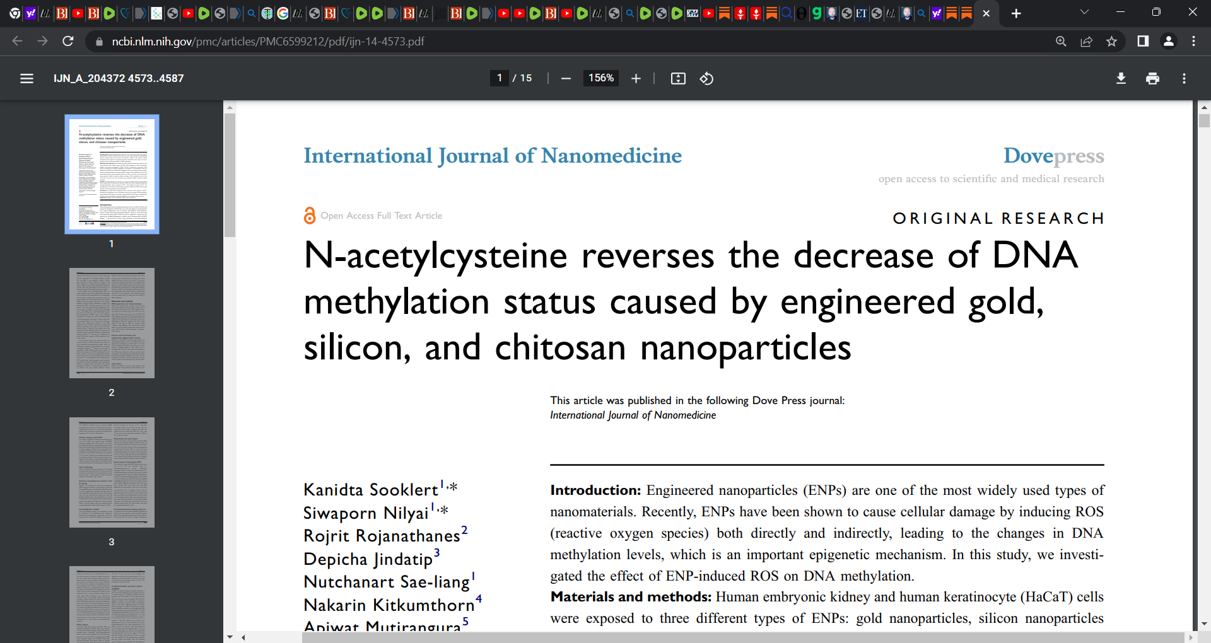Click document scrollbar down arrow
Image resolution: width=1211 pixels, height=643 pixels.
coord(1204,624)
